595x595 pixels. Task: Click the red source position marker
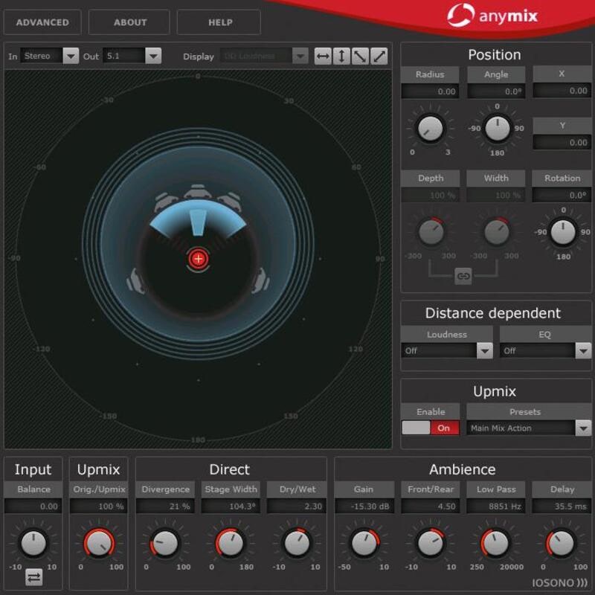[198, 259]
